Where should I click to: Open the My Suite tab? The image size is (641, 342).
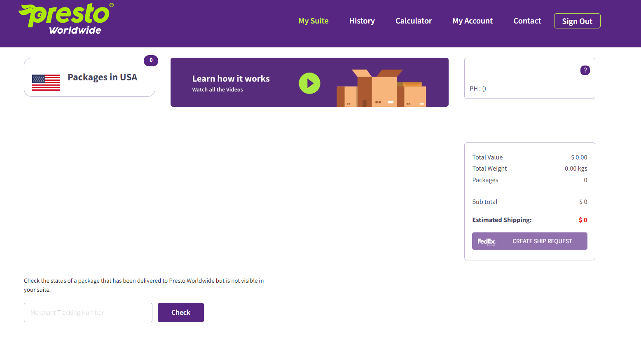(x=313, y=21)
